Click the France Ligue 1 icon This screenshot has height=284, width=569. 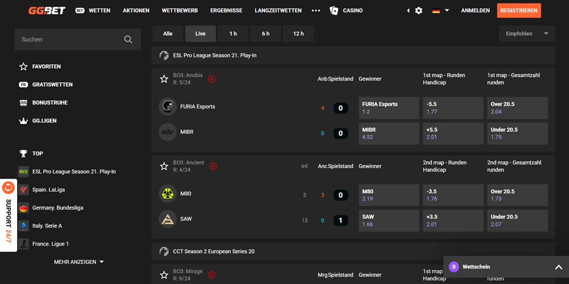(x=23, y=244)
